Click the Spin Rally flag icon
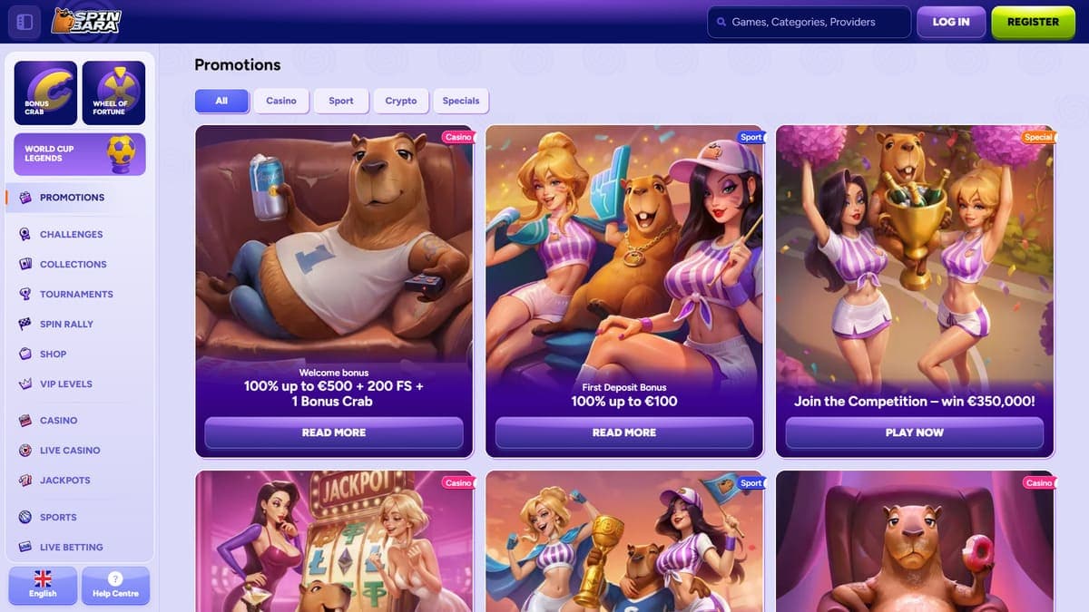1089x612 pixels. [25, 324]
